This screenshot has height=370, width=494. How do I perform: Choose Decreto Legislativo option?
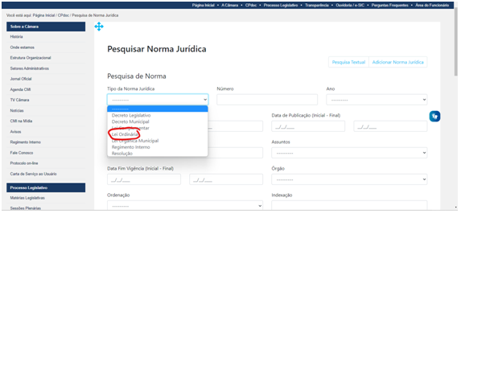click(130, 115)
